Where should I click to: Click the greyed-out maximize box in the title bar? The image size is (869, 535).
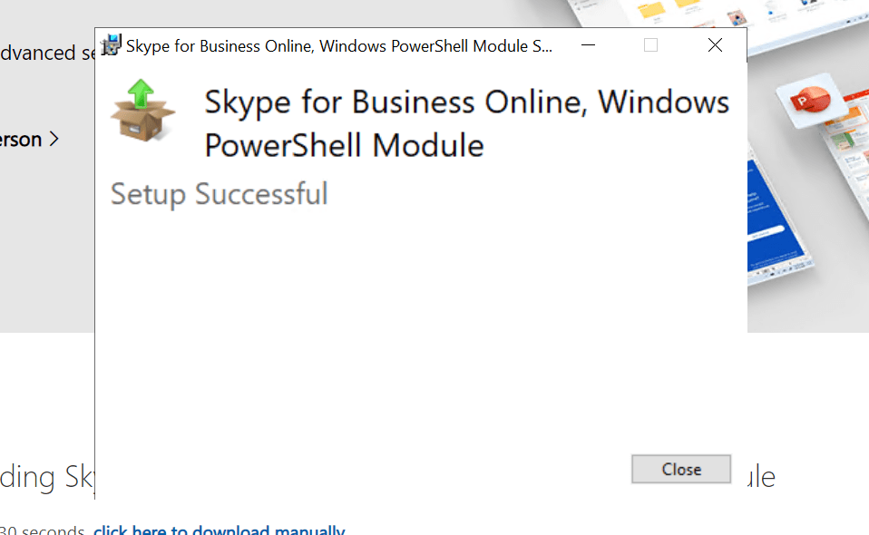point(650,45)
